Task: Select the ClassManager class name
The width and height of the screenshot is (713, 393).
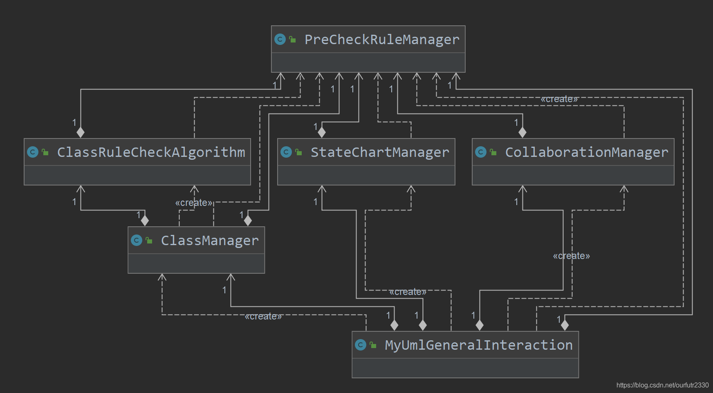Action: [210, 241]
